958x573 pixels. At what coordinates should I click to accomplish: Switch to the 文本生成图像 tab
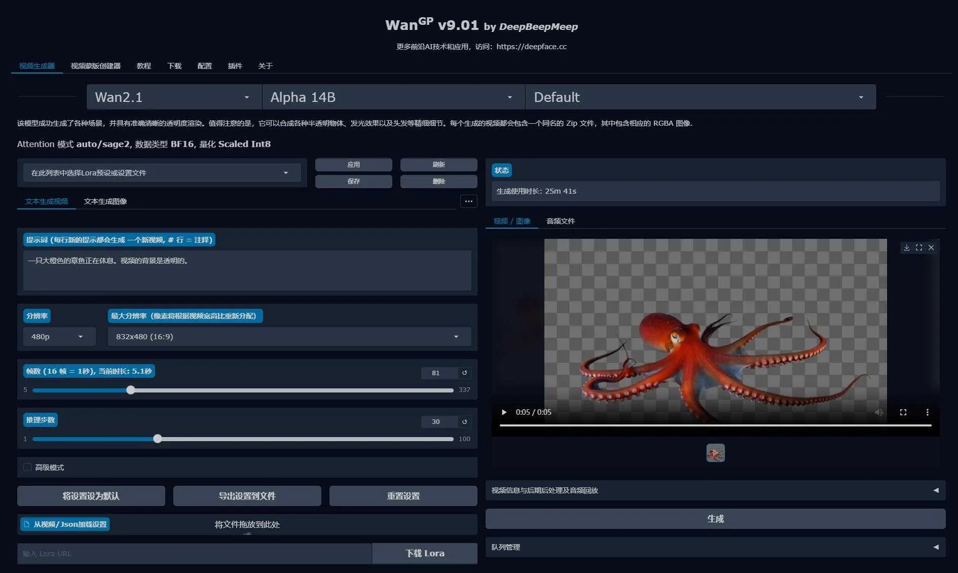(105, 201)
